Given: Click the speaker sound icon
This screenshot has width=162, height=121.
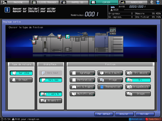Looking at the screenshot, I should [x=152, y=2].
